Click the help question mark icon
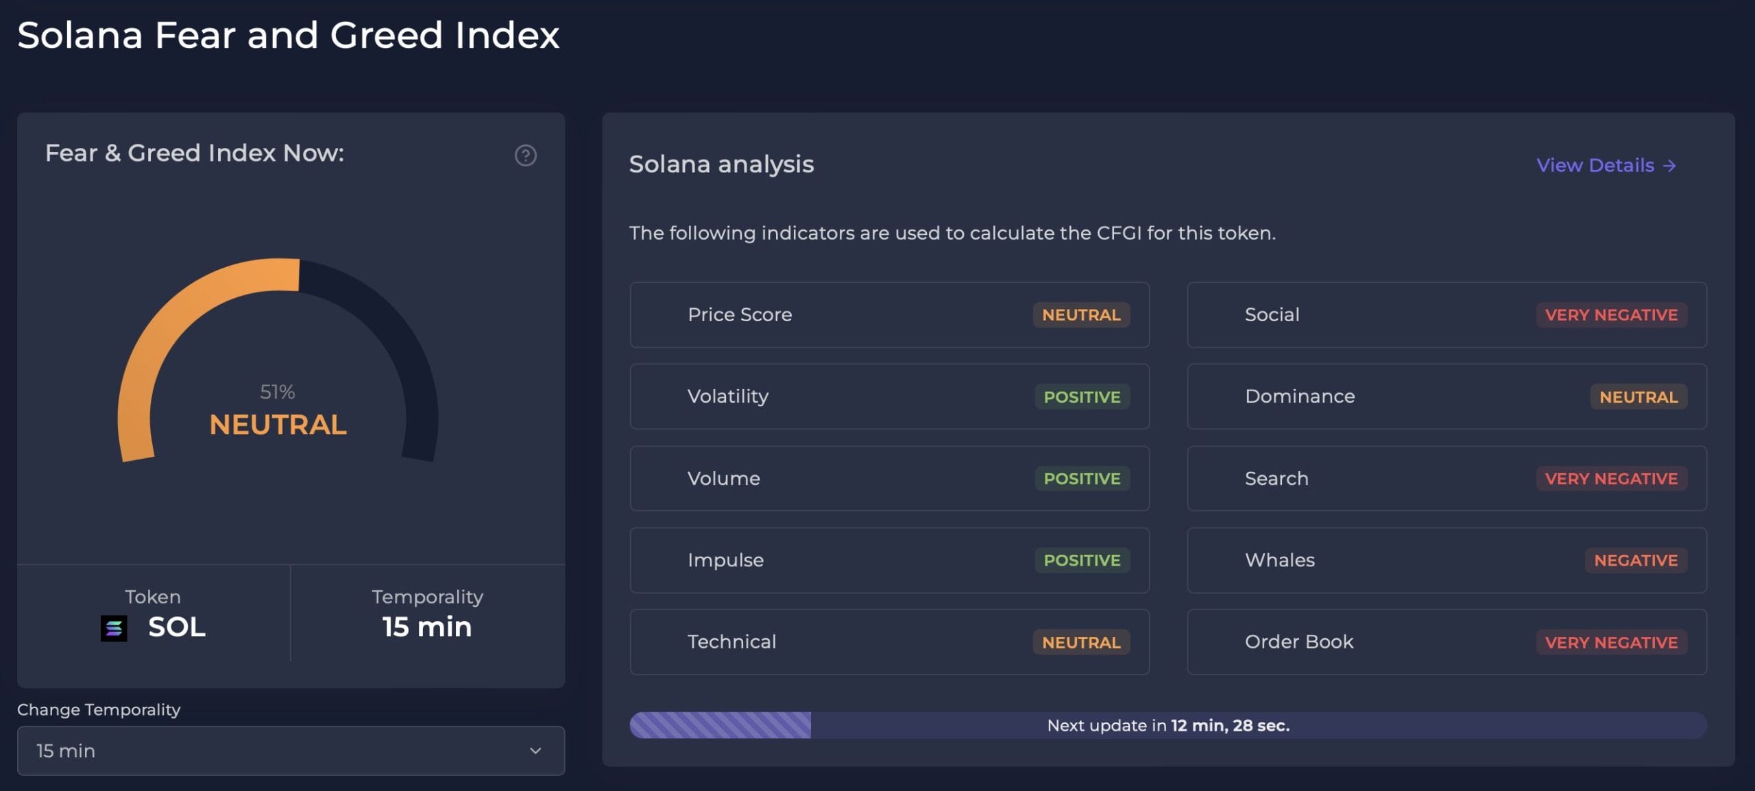The height and width of the screenshot is (791, 1755). tap(525, 155)
